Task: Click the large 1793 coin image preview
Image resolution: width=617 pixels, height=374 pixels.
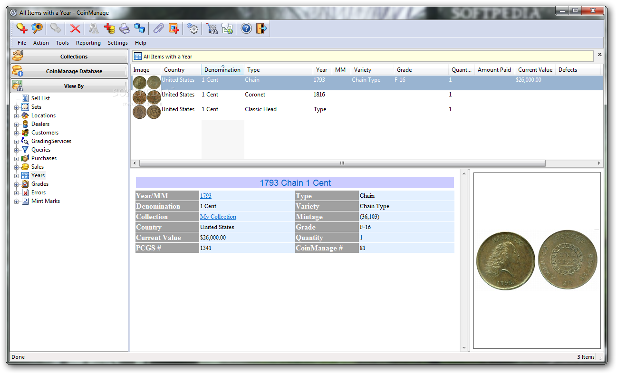Action: pyautogui.click(x=537, y=260)
